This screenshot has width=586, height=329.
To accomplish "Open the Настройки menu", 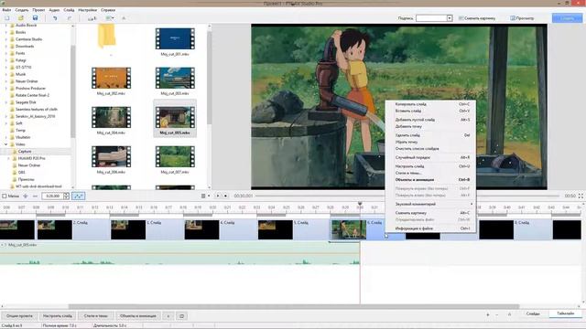I will (88, 10).
